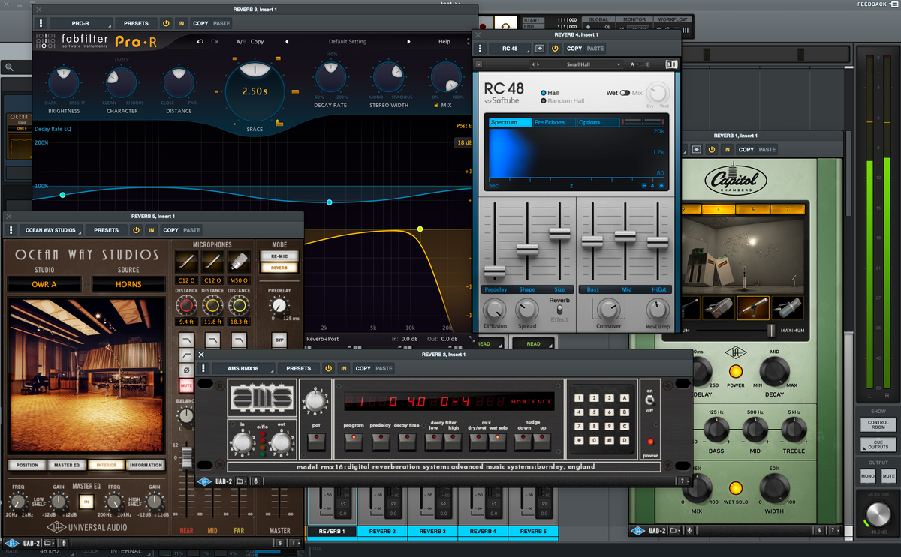Open PRO-R plugin selector dropdown

pos(80,23)
